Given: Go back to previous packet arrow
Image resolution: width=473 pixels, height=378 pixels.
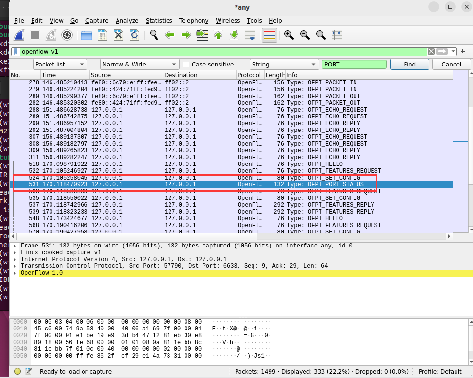Looking at the screenshot, I should tap(170, 35).
